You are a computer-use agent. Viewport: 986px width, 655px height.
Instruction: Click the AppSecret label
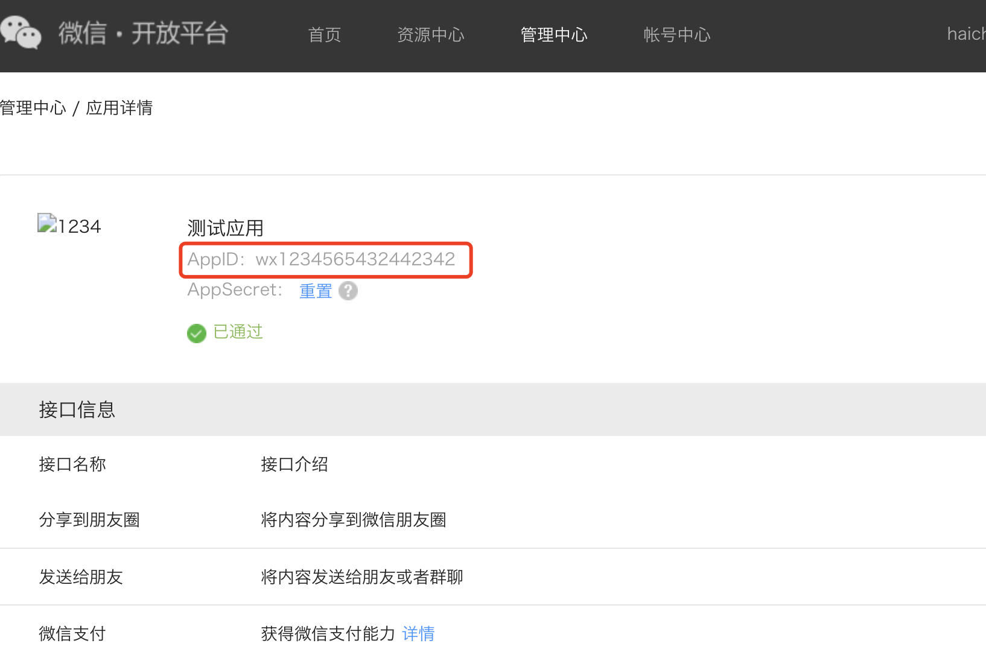235,290
